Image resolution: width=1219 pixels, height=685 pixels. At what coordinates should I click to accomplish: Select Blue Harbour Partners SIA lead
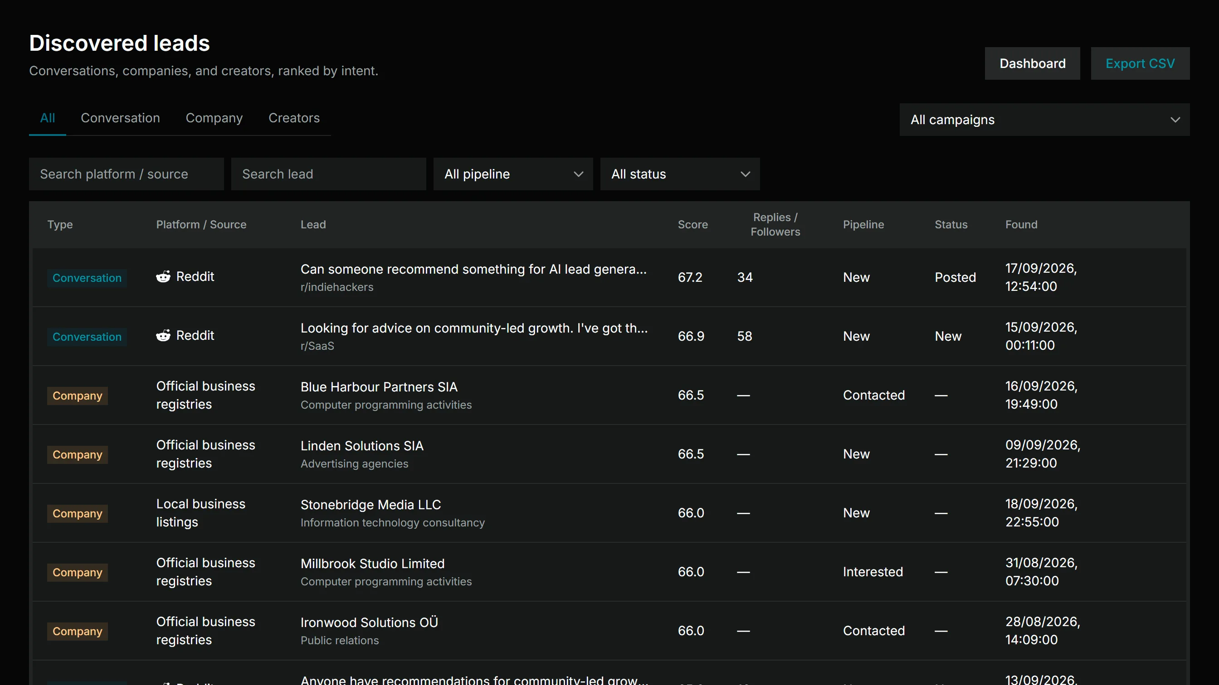pos(379,387)
